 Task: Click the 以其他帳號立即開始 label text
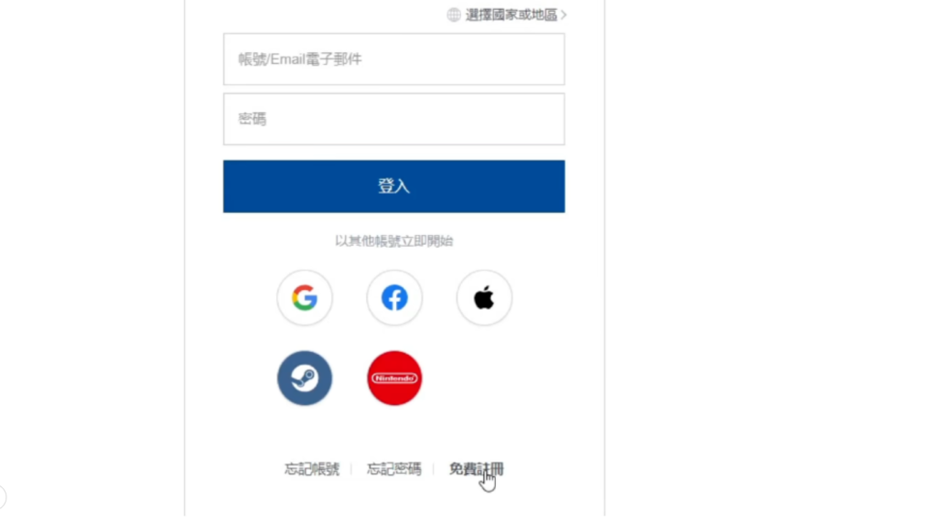[x=393, y=240]
